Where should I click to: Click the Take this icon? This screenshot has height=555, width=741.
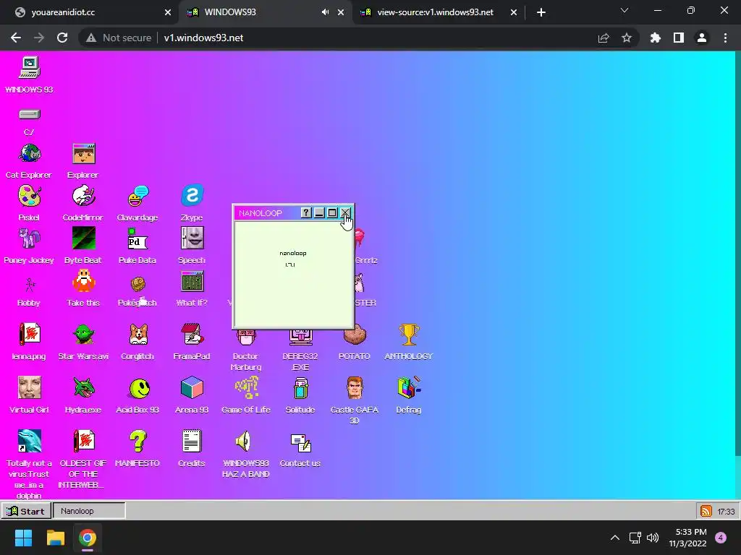click(x=84, y=281)
